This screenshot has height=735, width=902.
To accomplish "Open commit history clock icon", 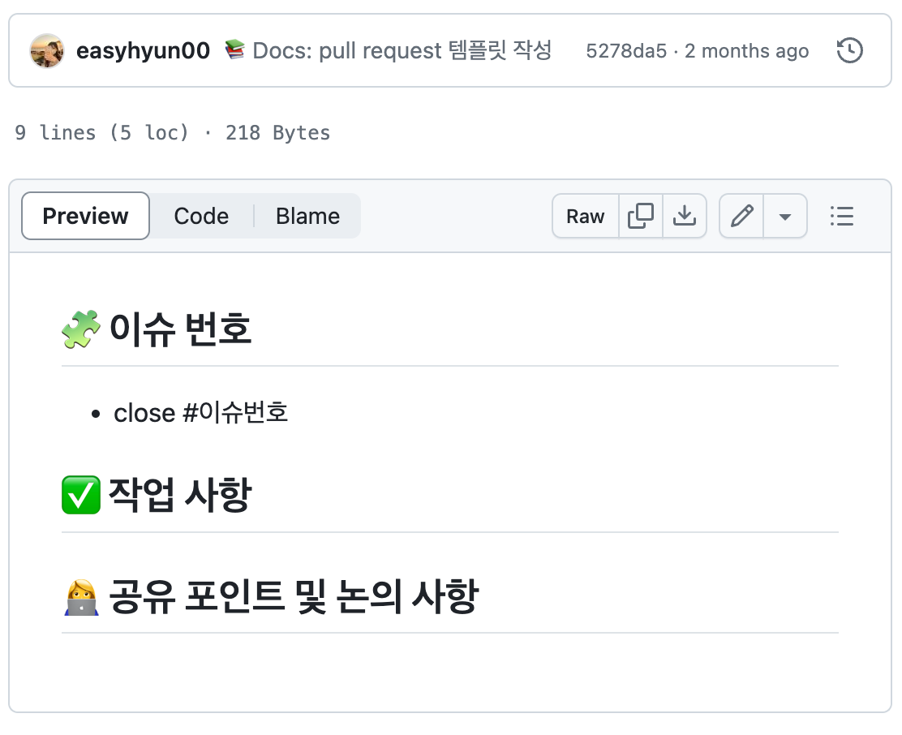I will (x=849, y=50).
